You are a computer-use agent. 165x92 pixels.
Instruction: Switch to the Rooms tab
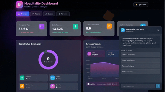[x=36, y=14]
